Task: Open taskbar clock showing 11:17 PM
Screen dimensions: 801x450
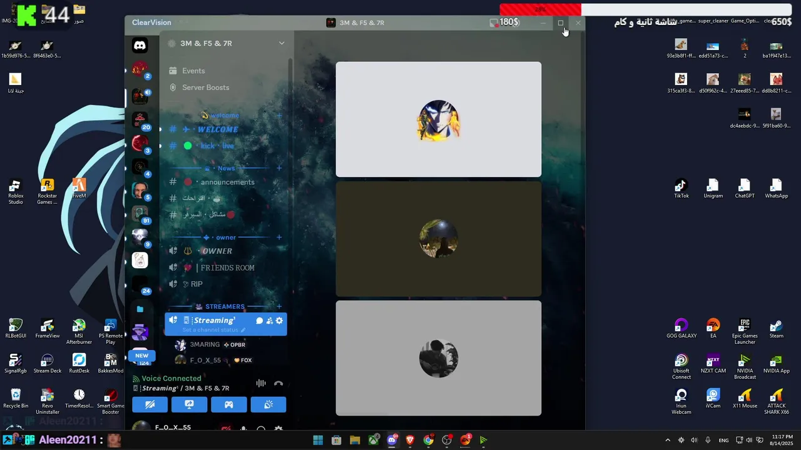Action: tap(782, 440)
